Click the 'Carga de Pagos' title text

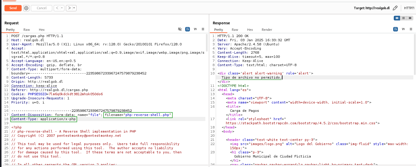coord(244,111)
